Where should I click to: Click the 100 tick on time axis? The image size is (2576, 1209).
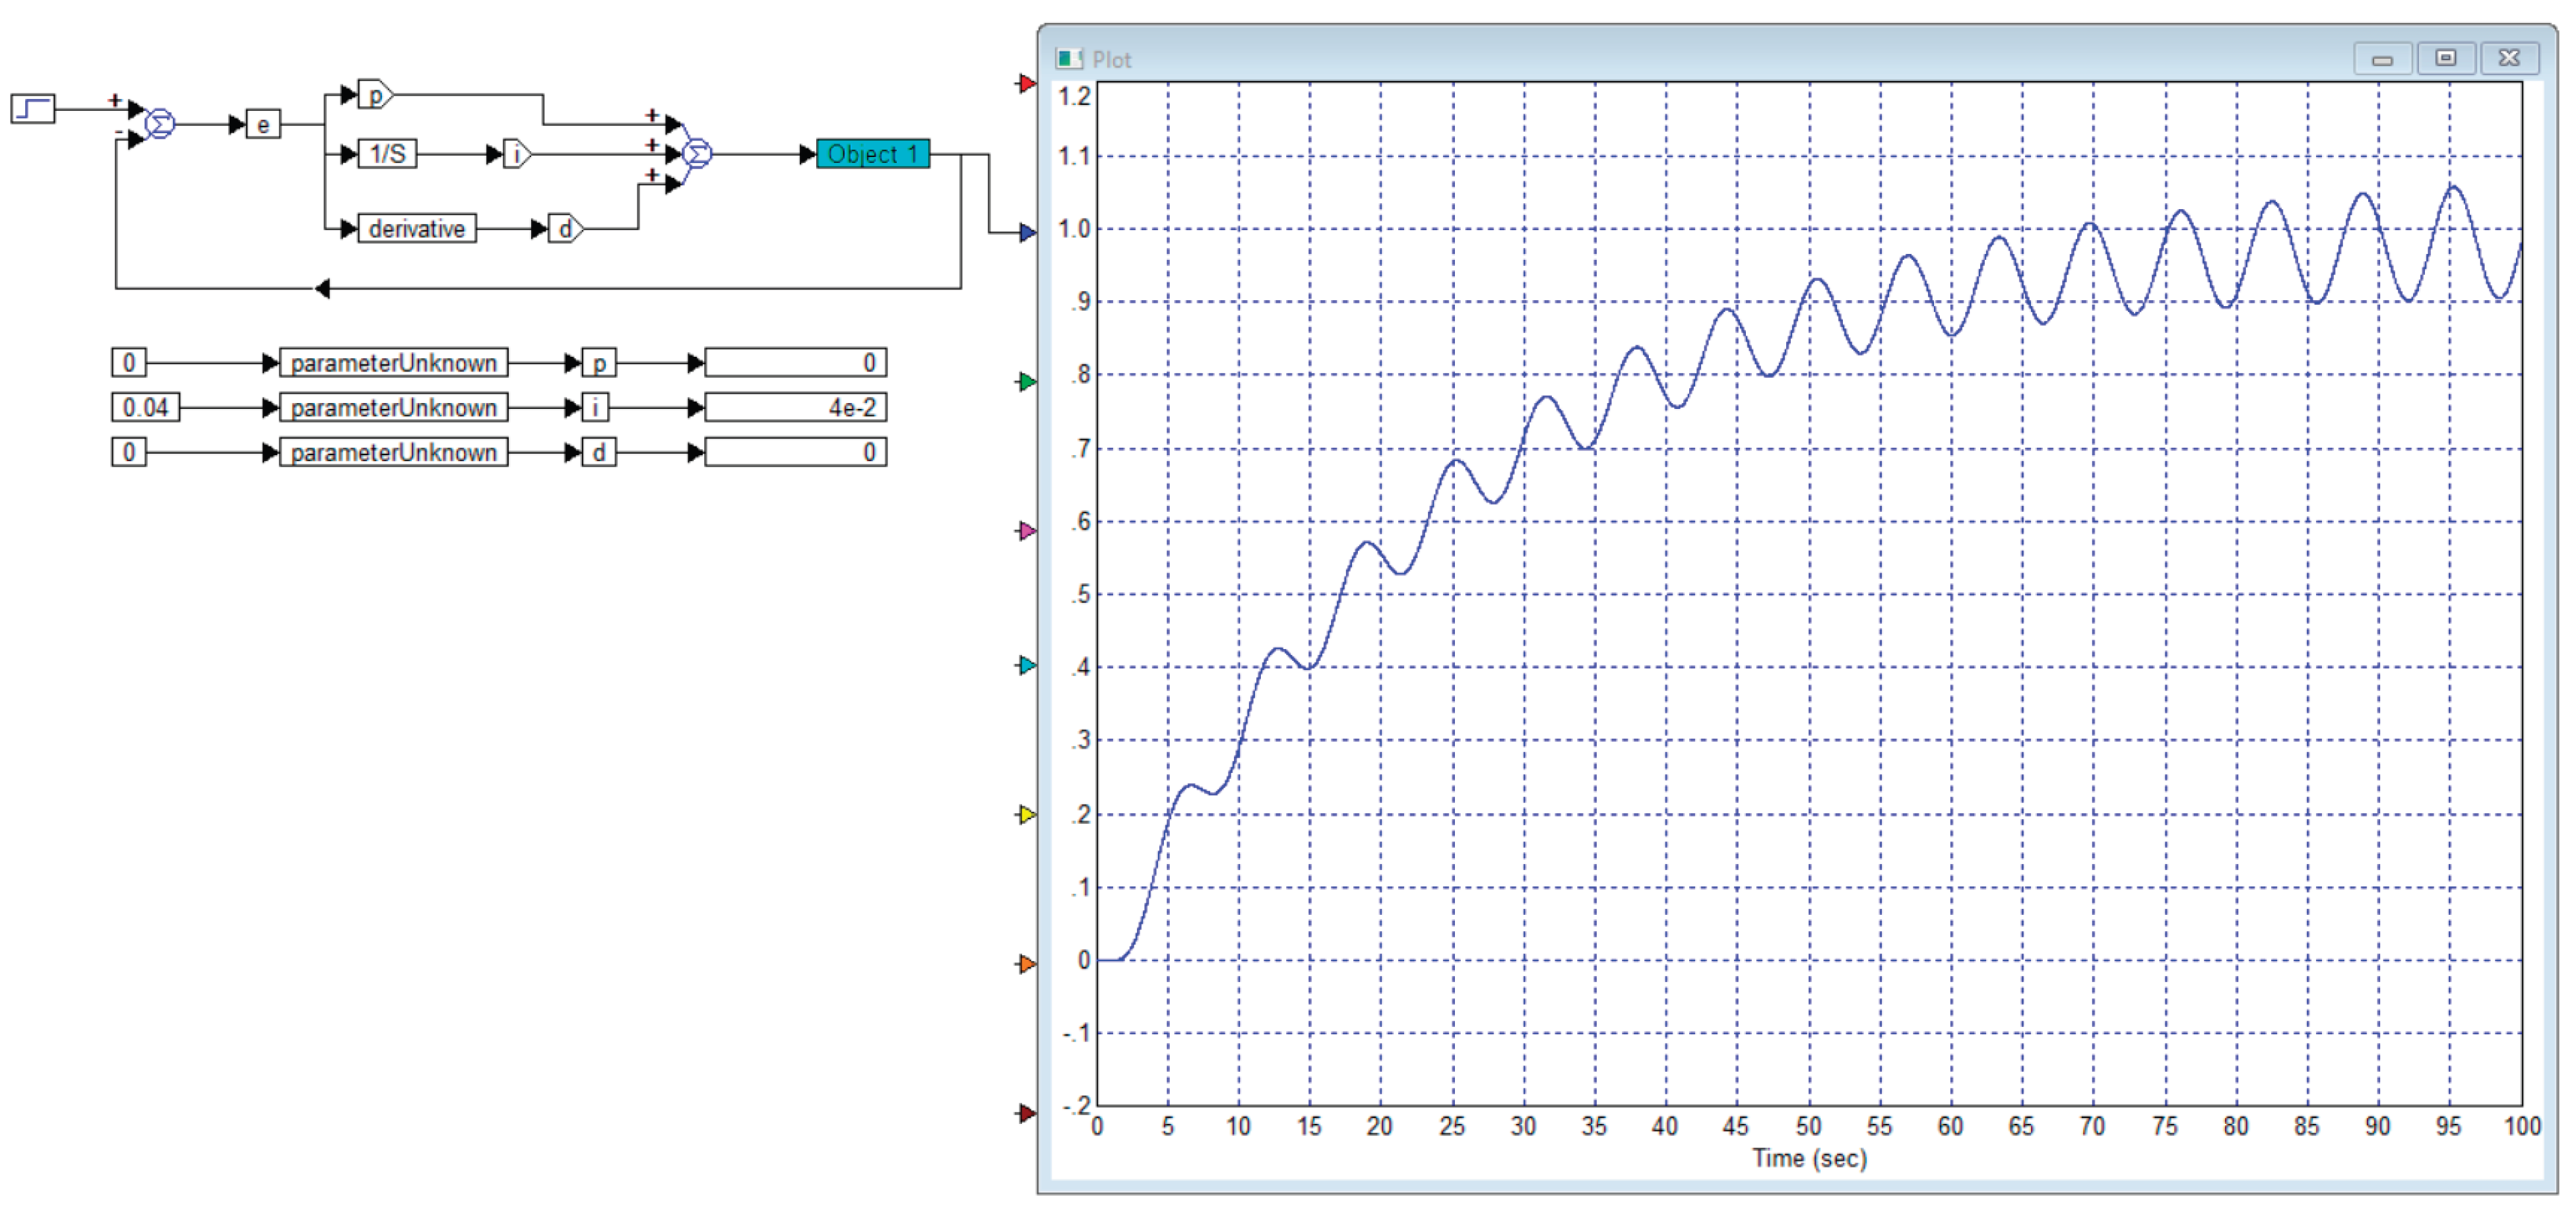pos(2522,1126)
